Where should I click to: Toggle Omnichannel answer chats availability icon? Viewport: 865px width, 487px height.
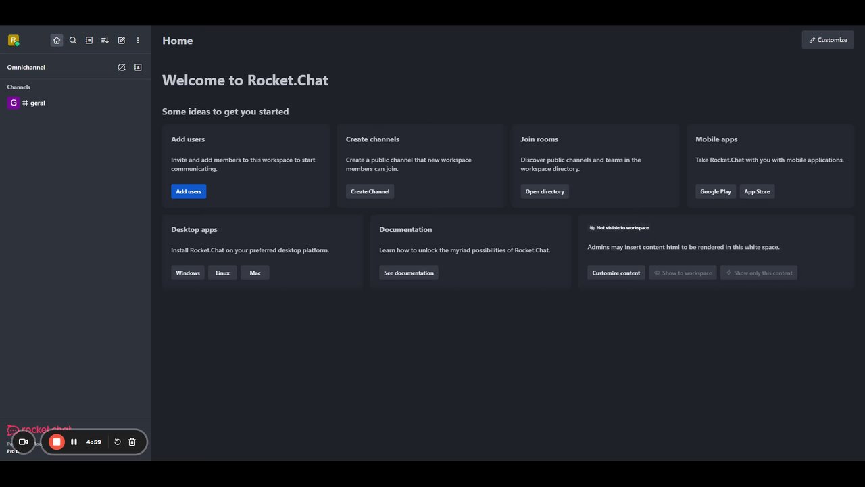point(122,68)
